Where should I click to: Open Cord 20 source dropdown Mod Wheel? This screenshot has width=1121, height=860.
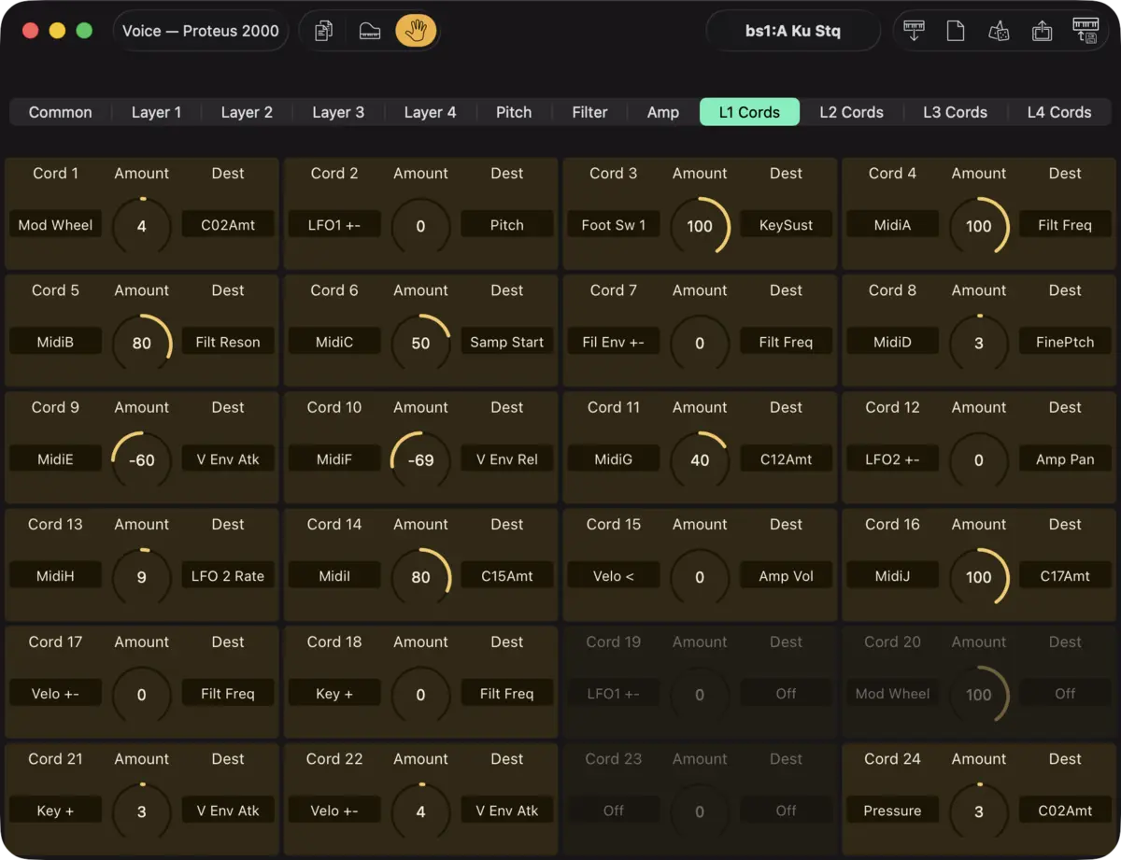point(893,694)
